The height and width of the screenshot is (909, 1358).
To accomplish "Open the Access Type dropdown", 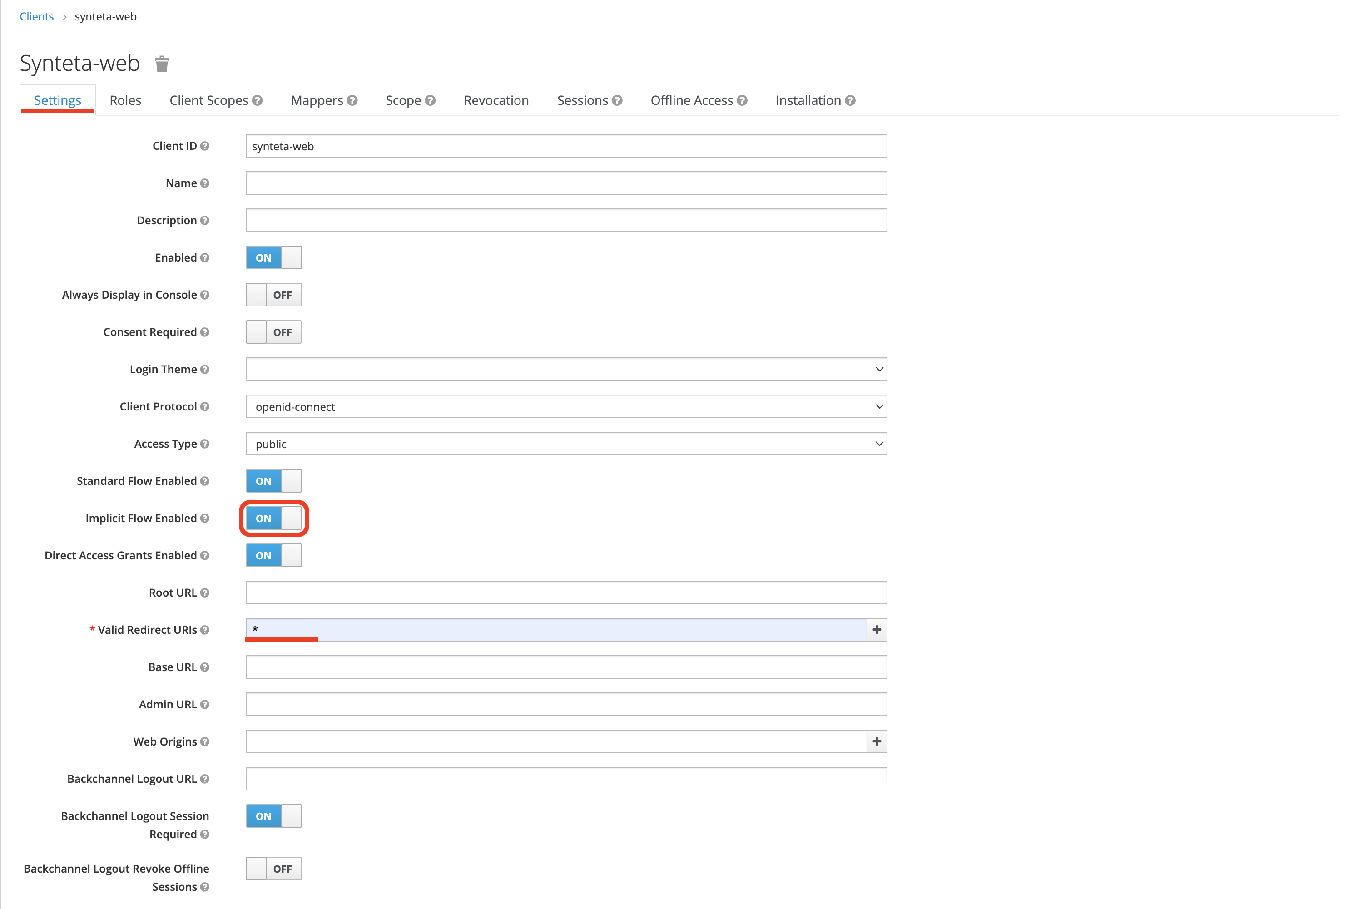I will 566,444.
